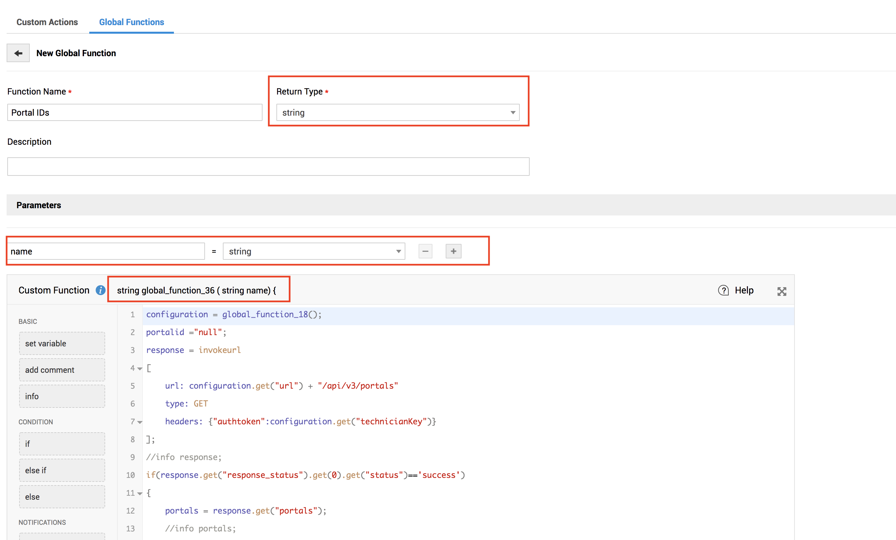Click the Function Name input field

(135, 113)
